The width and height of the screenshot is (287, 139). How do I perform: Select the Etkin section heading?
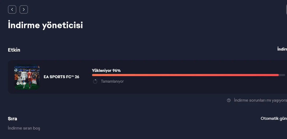(14, 50)
